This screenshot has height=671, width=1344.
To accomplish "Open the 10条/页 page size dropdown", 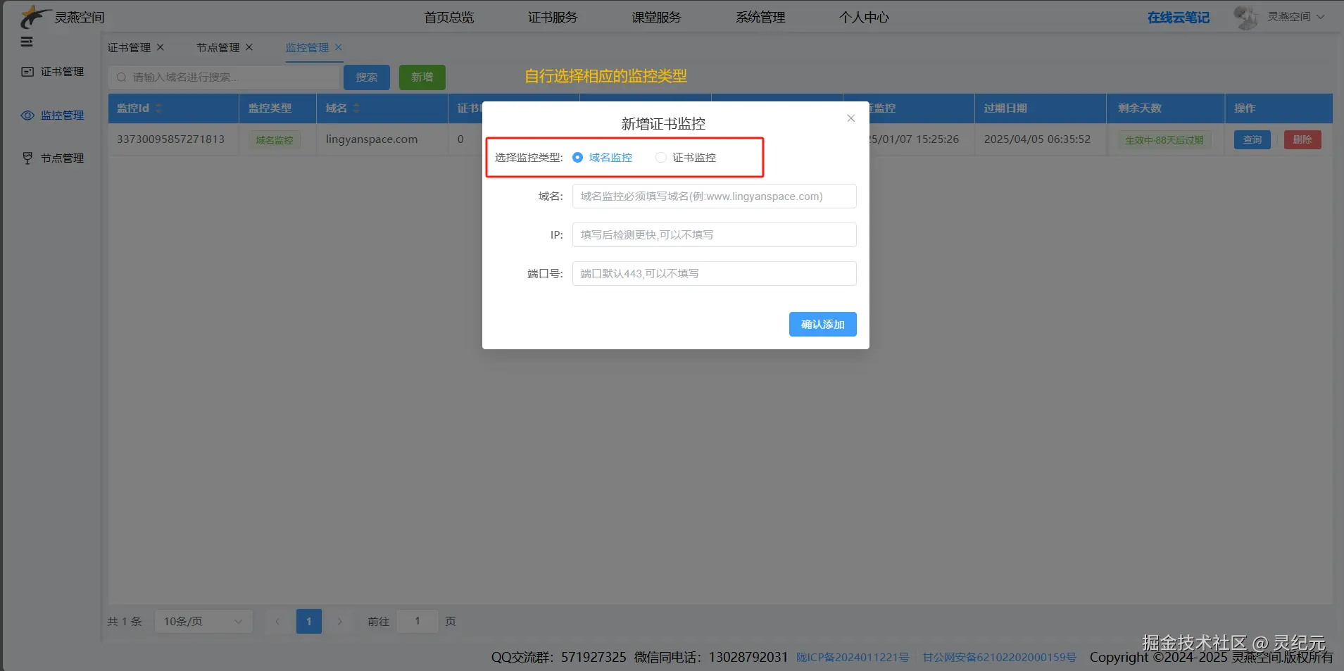I will (x=203, y=622).
